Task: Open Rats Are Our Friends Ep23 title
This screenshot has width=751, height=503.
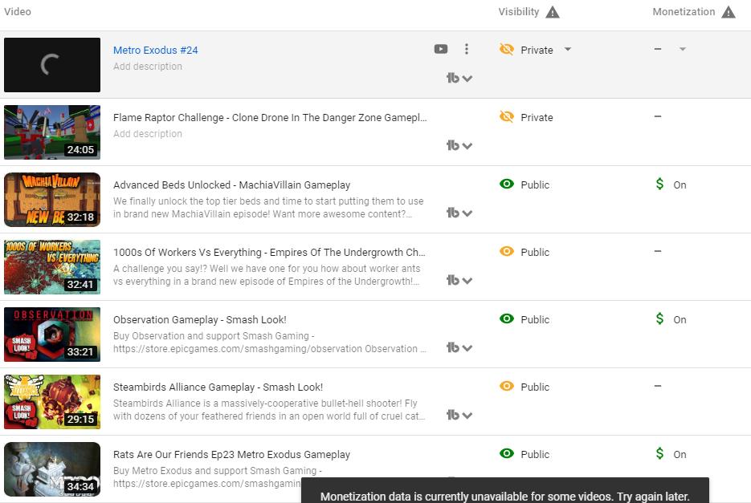Action: pos(232,455)
